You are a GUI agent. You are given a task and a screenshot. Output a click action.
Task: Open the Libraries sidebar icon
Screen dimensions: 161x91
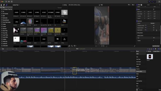[x=1, y=5]
